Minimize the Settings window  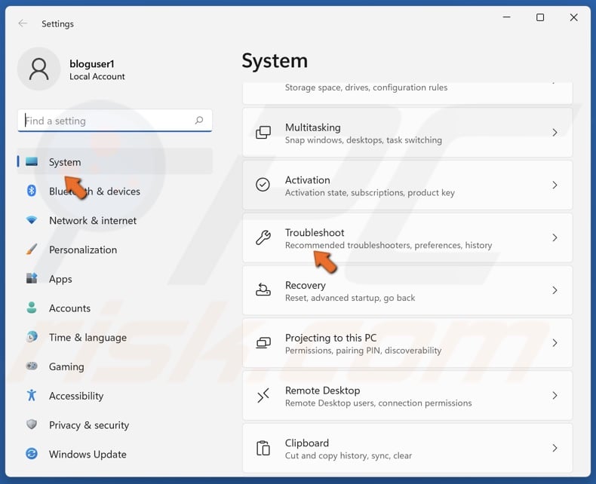point(506,17)
